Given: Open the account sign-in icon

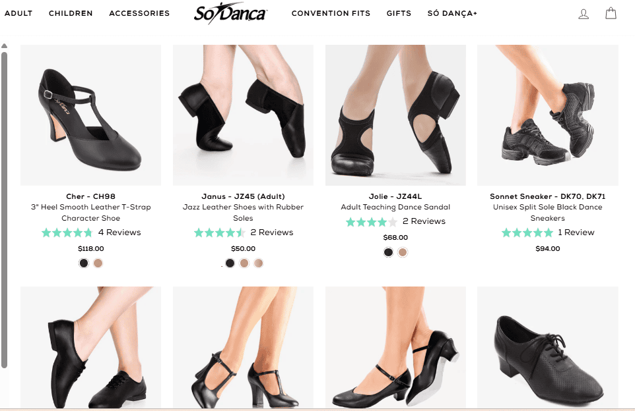Looking at the screenshot, I should (x=584, y=13).
